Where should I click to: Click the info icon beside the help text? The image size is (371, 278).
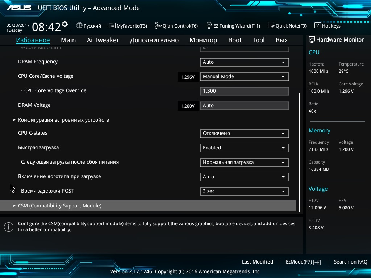[x=9, y=227]
